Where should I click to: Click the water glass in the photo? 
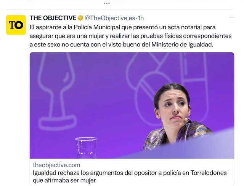[x=86, y=148]
